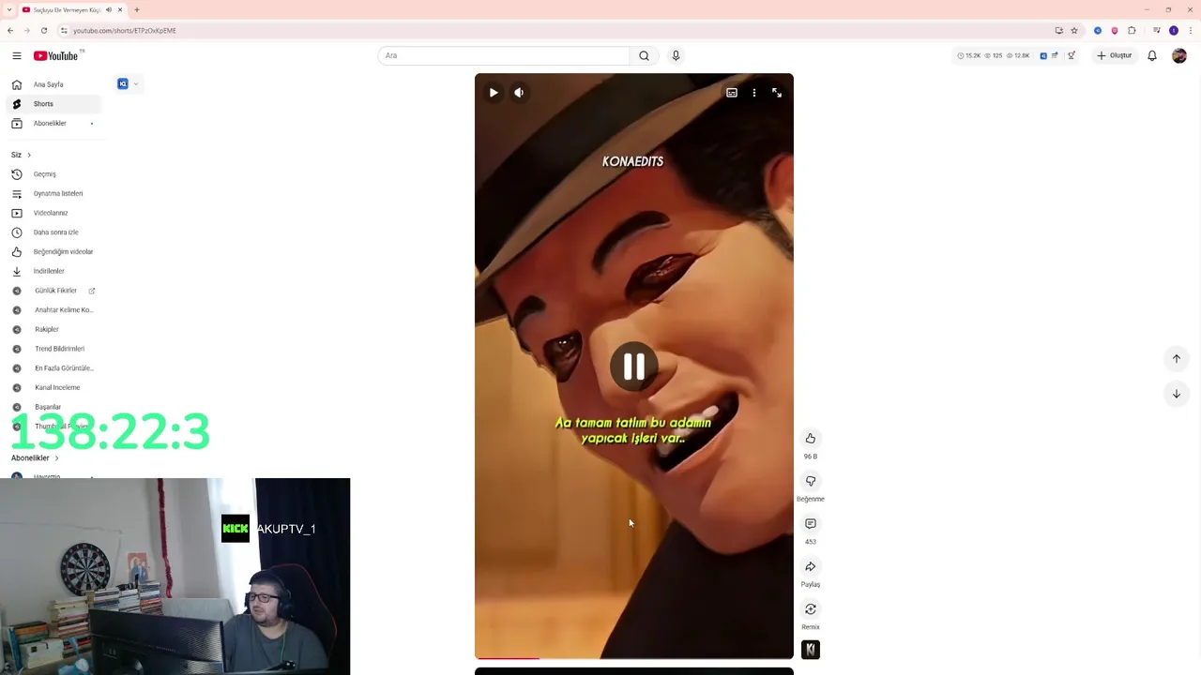Click the pink shield extension icon

[x=1115, y=30]
